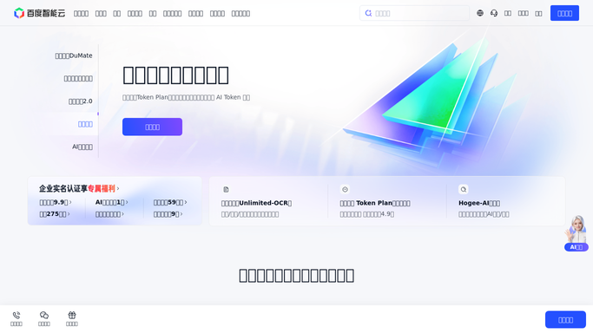The width and height of the screenshot is (593, 333).
Task: Click the search icon above Hogee-AI card
Action: [x=464, y=190]
